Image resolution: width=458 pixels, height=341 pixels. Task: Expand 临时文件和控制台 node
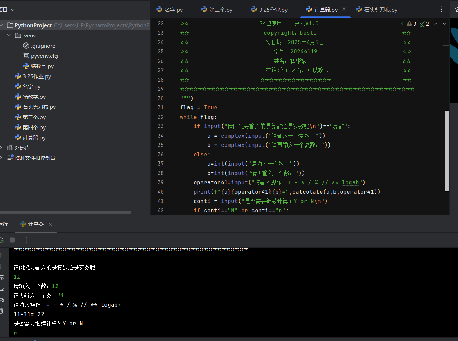pyautogui.click(x=1, y=158)
